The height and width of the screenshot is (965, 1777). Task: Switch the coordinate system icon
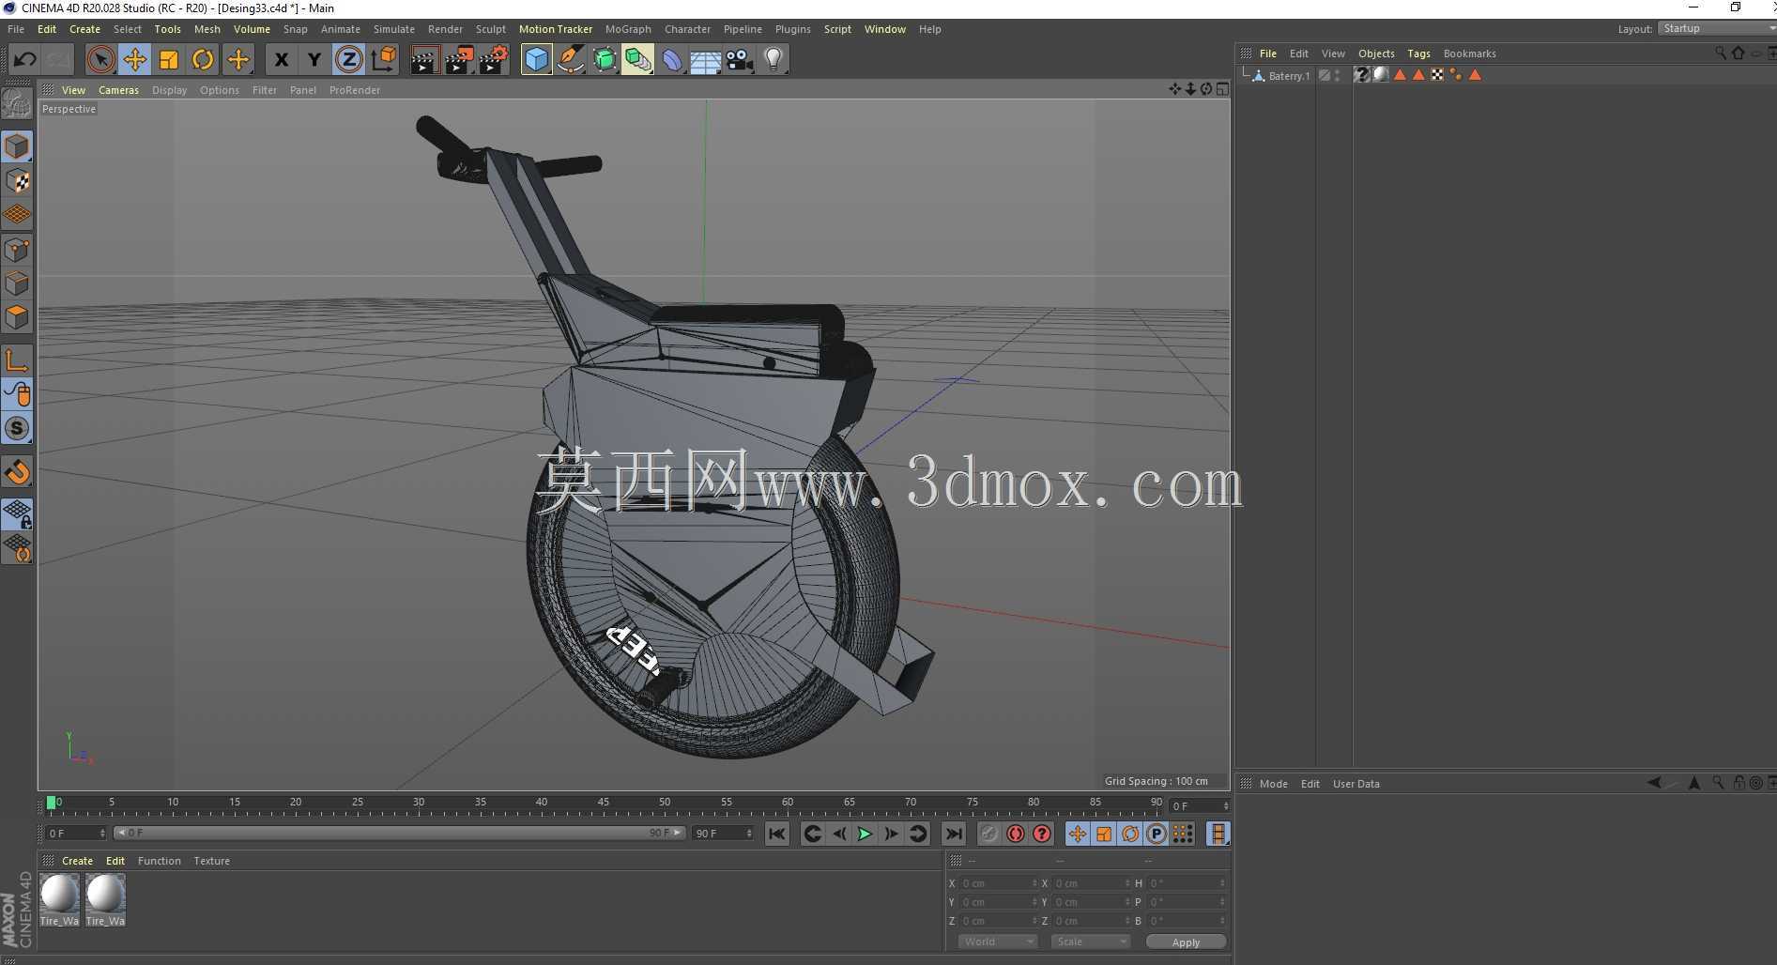click(383, 60)
